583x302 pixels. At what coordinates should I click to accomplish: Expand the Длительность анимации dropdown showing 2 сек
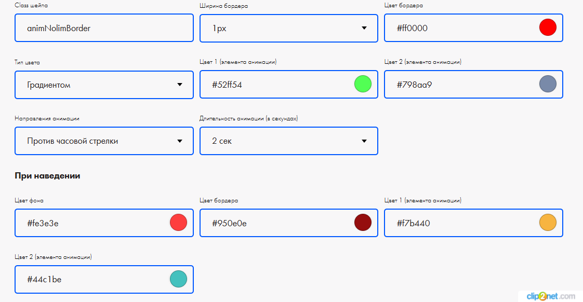(288, 141)
